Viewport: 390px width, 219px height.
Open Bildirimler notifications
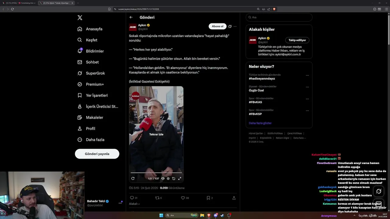(x=90, y=51)
